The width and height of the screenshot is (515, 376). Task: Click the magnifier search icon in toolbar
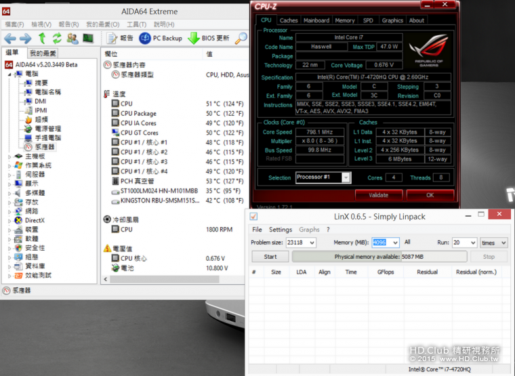coord(241,38)
